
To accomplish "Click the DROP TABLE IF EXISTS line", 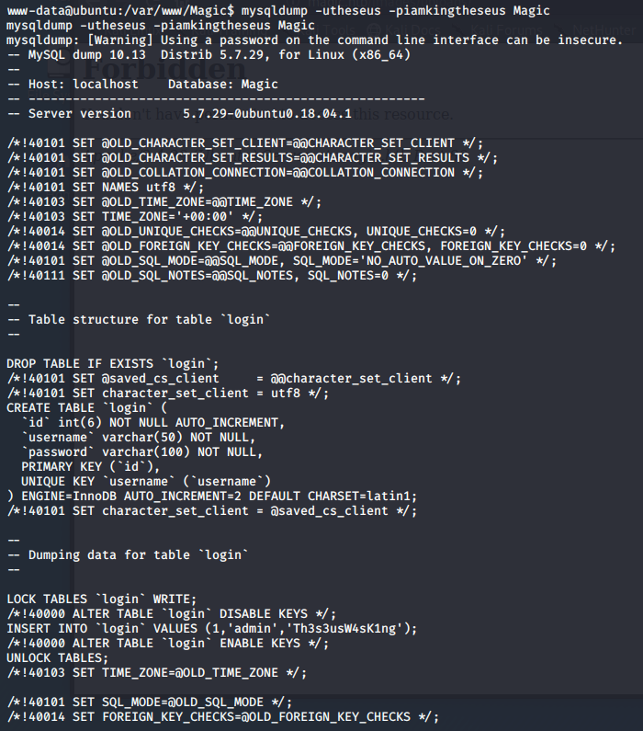I will tap(113, 363).
